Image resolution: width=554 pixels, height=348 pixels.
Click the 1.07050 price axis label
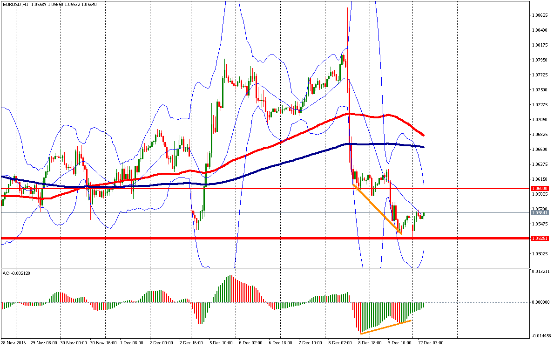click(540, 120)
